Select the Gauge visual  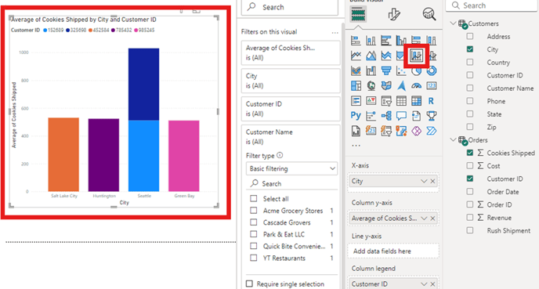(x=416, y=85)
